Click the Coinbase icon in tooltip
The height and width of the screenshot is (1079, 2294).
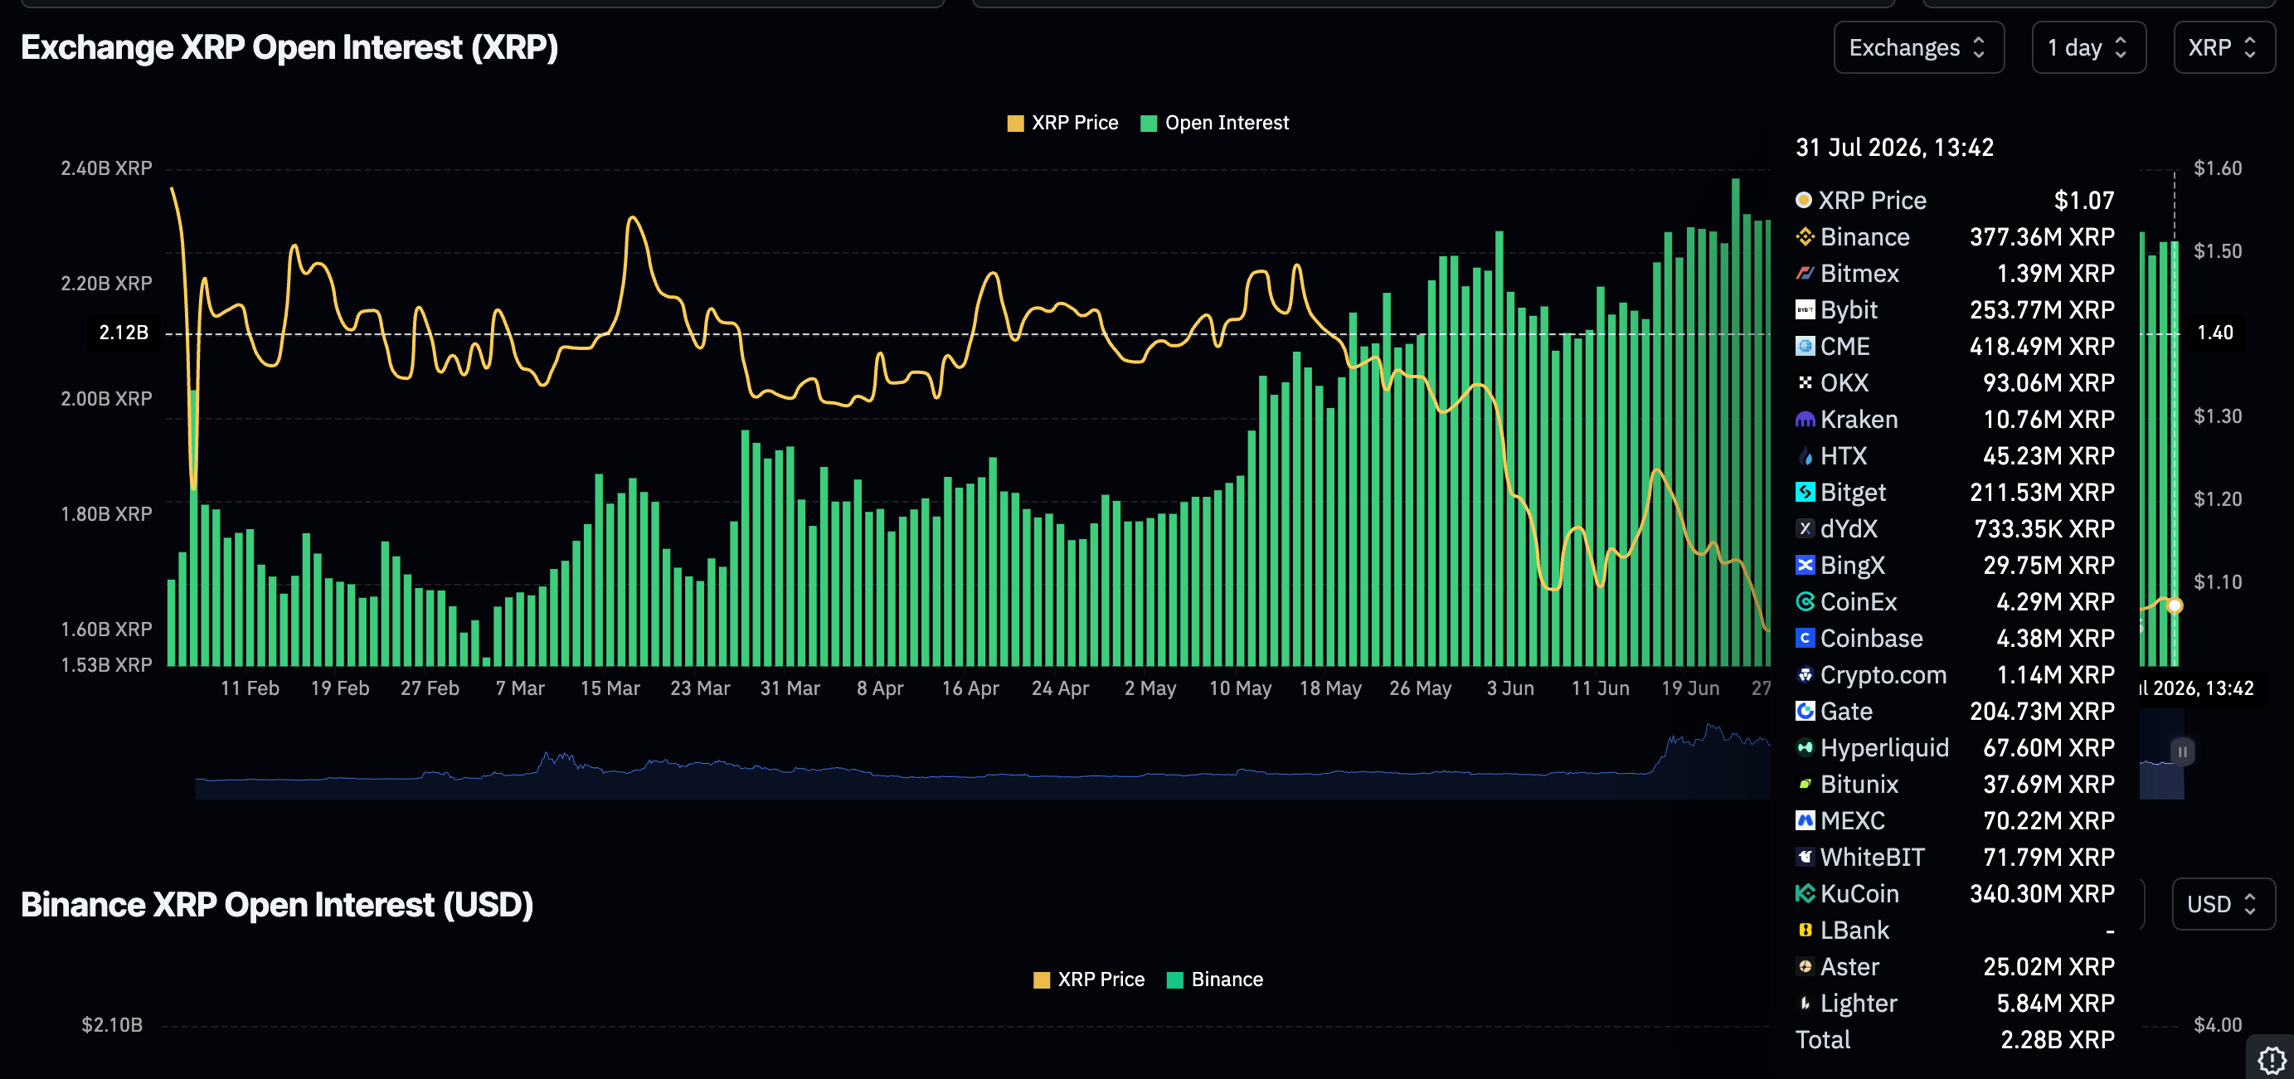point(1806,639)
